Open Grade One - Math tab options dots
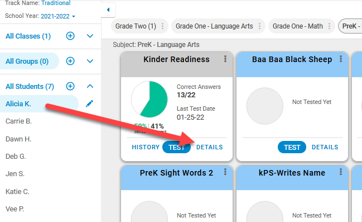The width and height of the screenshot is (362, 222). (x=329, y=26)
